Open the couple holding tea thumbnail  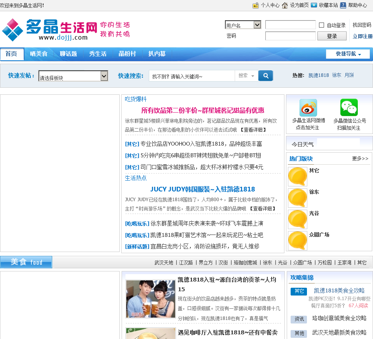(x=151, y=299)
